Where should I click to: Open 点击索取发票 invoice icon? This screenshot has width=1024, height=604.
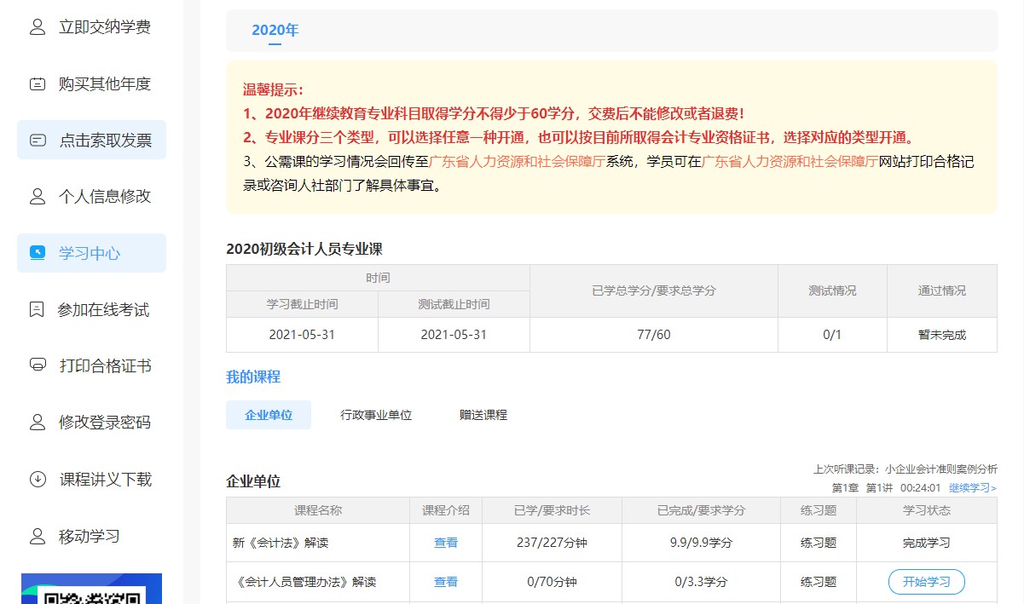click(x=37, y=140)
